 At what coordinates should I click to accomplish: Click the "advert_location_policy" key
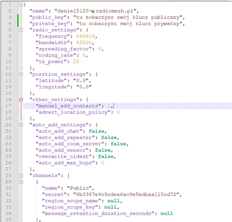[x=73, y=112]
